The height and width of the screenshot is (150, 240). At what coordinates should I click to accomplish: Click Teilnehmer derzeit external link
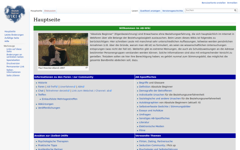[58, 91]
